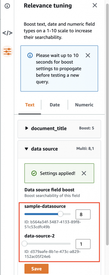Click the data-source-2 boost value box
This screenshot has width=109, height=275.
(x=83, y=244)
